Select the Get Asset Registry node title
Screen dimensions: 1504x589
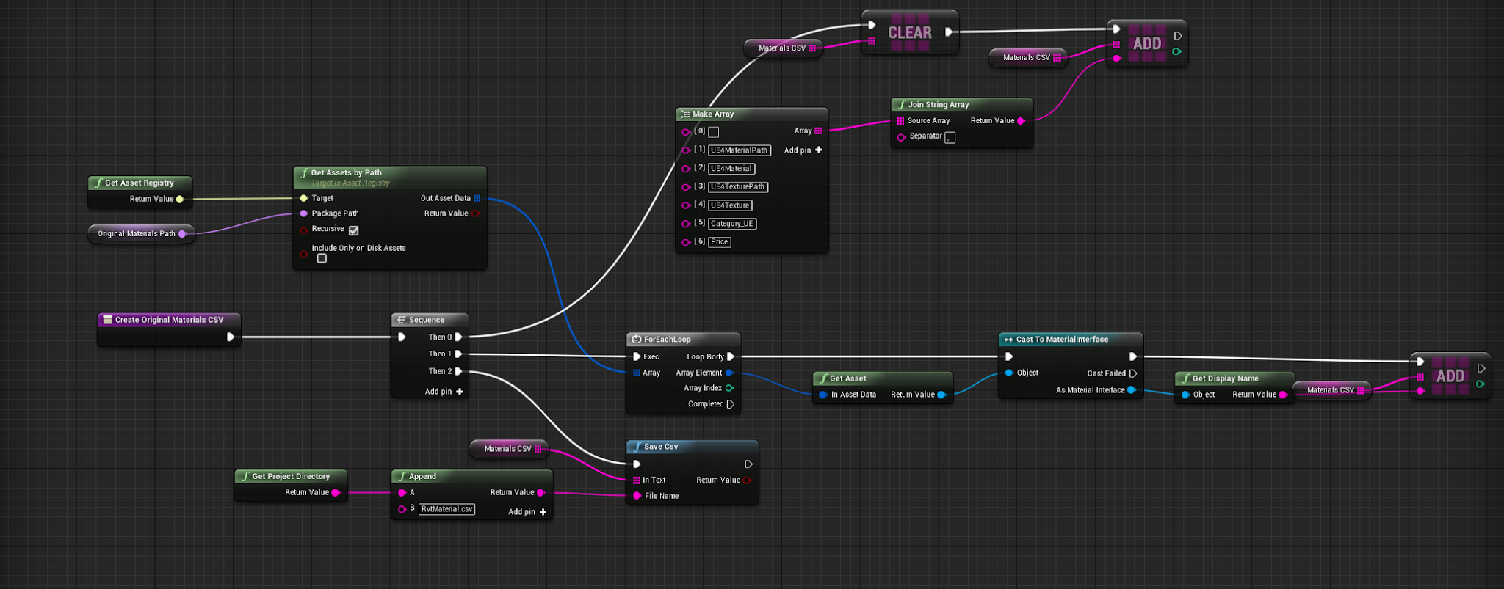(x=140, y=183)
